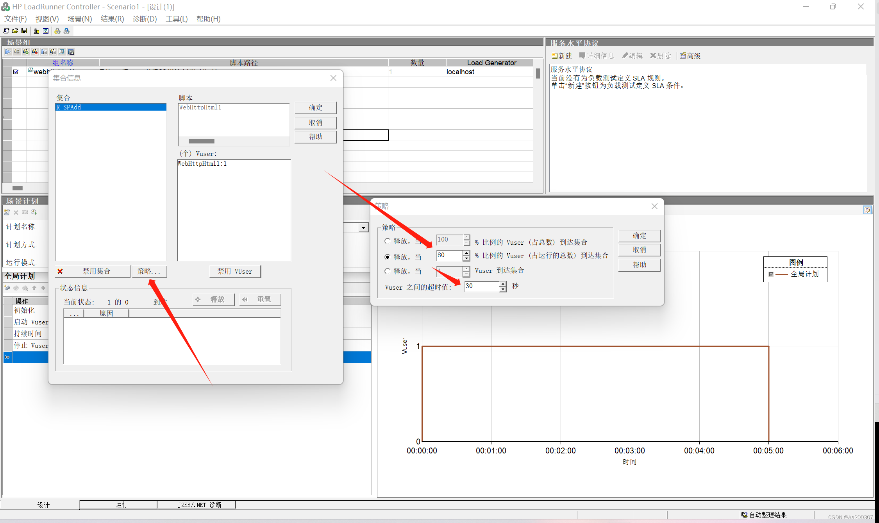Click the Move Action Up arrow icon
The height and width of the screenshot is (523, 879).
point(34,288)
